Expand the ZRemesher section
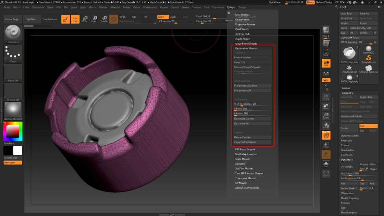Screen dimensions: 384x216 point(347,193)
